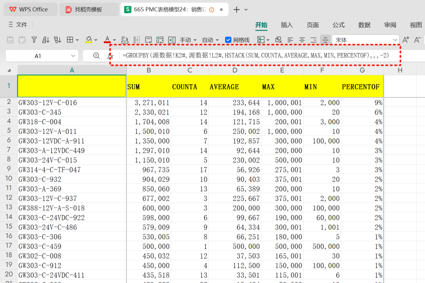425x283 pixels.
Task: Click the AVERAGE value 225,667
Action: click(235, 198)
